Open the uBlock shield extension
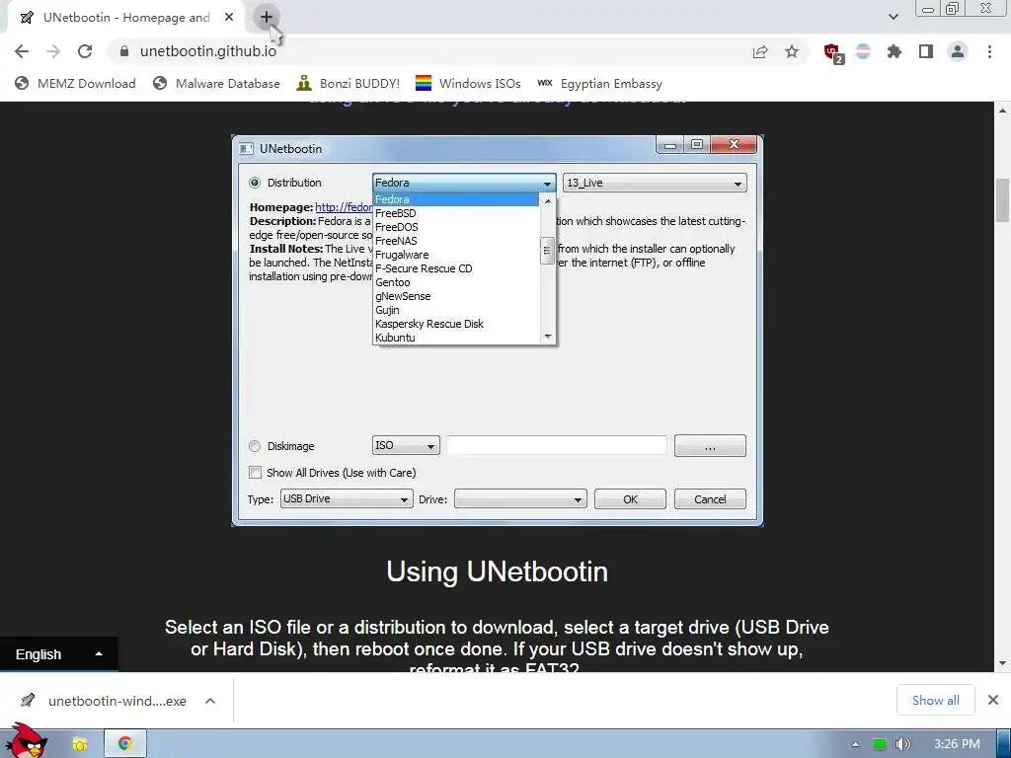1011x758 pixels. 832,52
